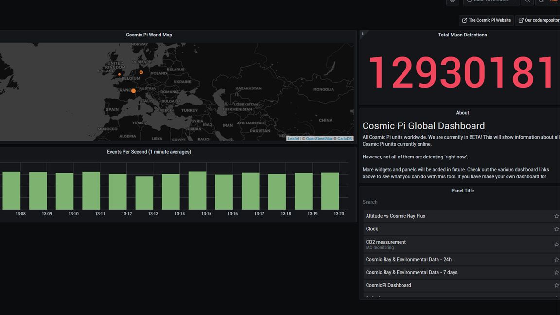Viewport: 560px width, 315px height.
Task: Star the Clock dashboard
Action: click(556, 229)
